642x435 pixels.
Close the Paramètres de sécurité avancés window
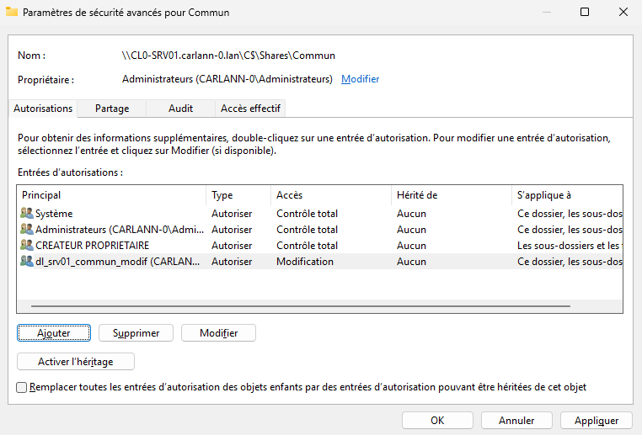coord(623,12)
